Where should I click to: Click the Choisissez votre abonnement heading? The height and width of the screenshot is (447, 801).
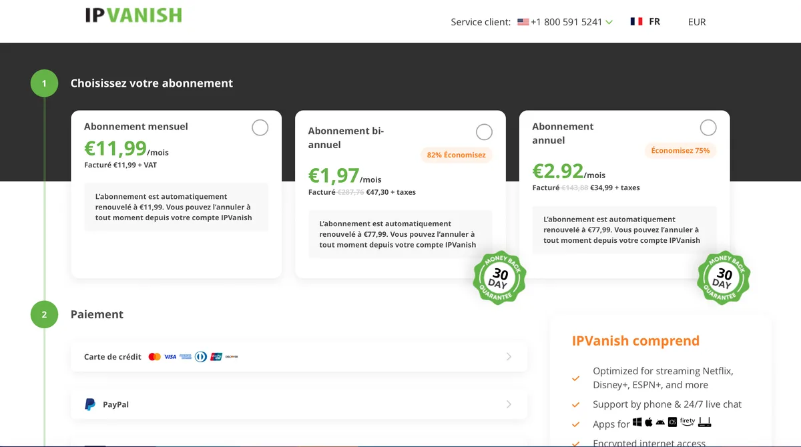pyautogui.click(x=152, y=83)
